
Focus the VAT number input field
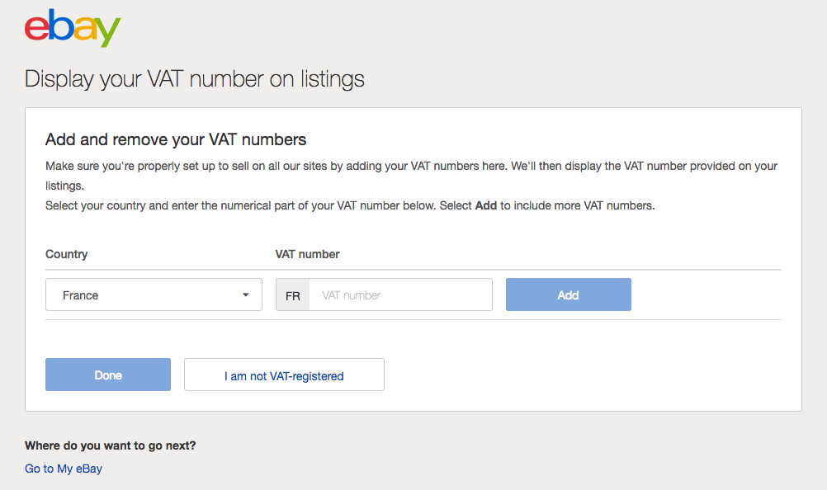(x=400, y=295)
